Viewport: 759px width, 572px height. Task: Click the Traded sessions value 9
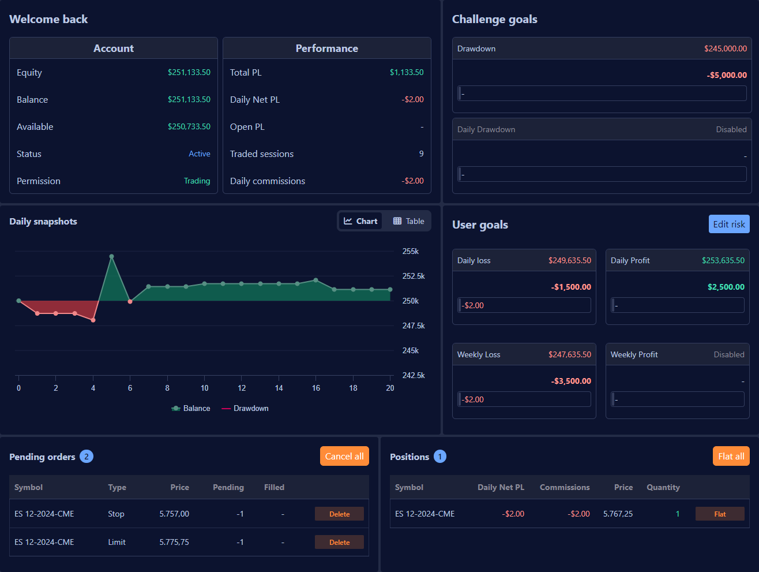click(421, 154)
